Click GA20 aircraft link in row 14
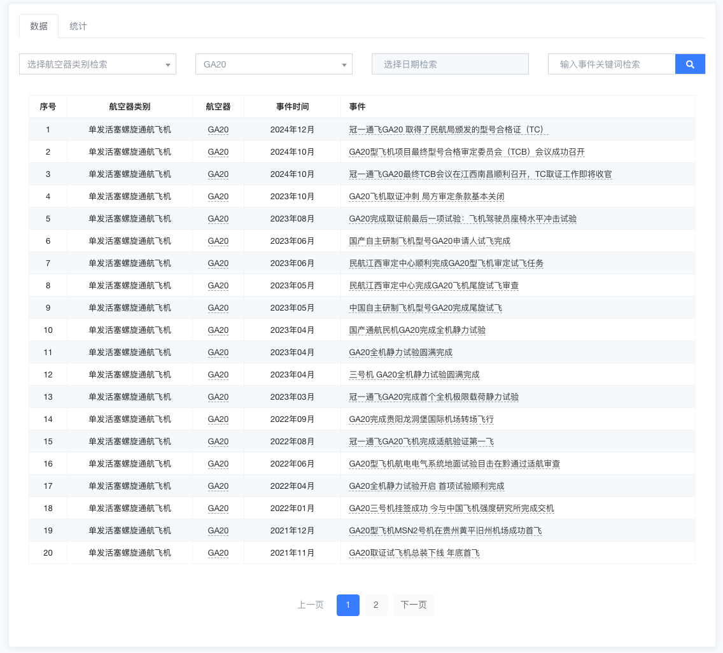 [x=218, y=419]
